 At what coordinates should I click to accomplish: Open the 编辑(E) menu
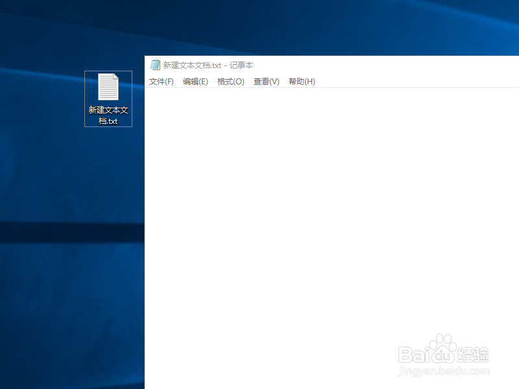(x=195, y=82)
